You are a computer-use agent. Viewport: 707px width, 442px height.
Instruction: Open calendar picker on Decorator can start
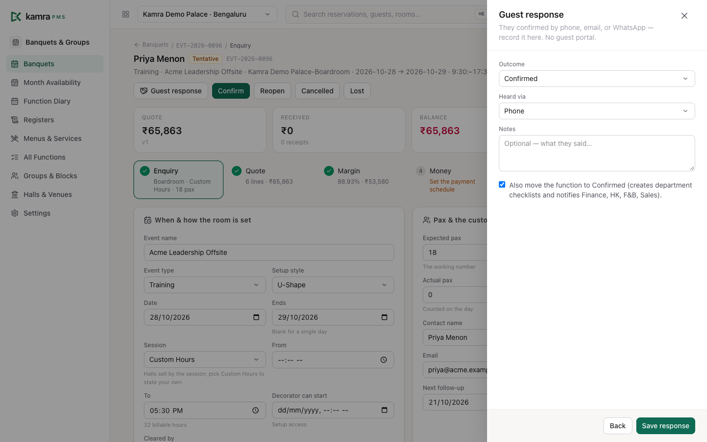coord(384,410)
